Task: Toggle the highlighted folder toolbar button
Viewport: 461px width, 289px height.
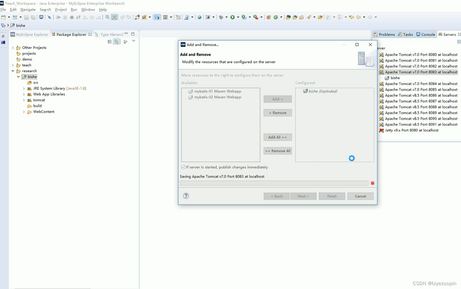Action: (157, 17)
